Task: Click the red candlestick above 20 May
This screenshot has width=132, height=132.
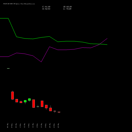Action: click(x=50, y=109)
